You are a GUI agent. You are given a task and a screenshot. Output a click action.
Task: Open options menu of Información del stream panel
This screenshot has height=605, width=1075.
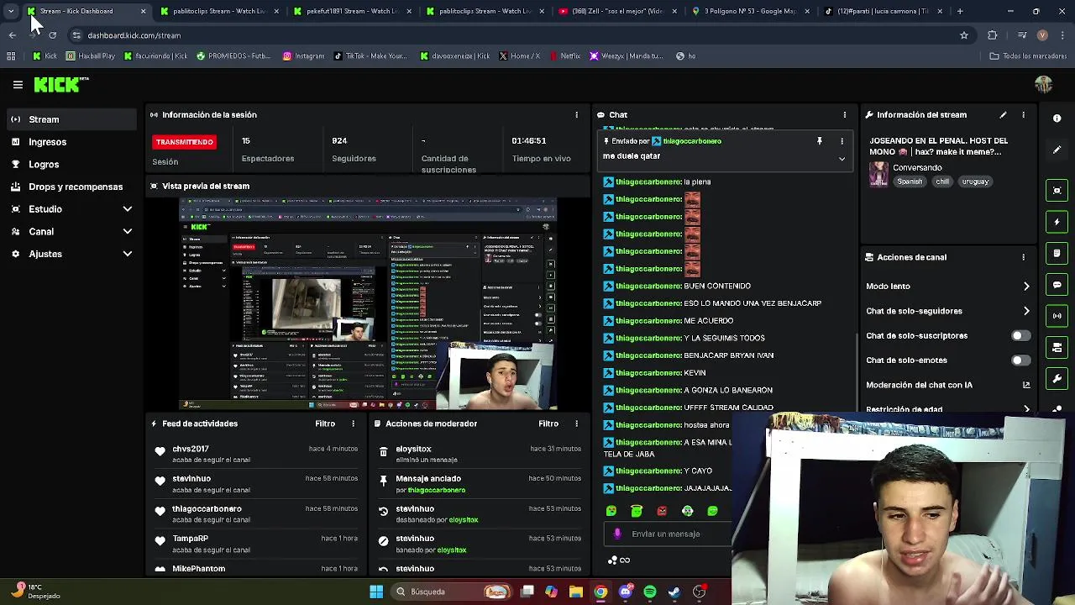click(1023, 115)
